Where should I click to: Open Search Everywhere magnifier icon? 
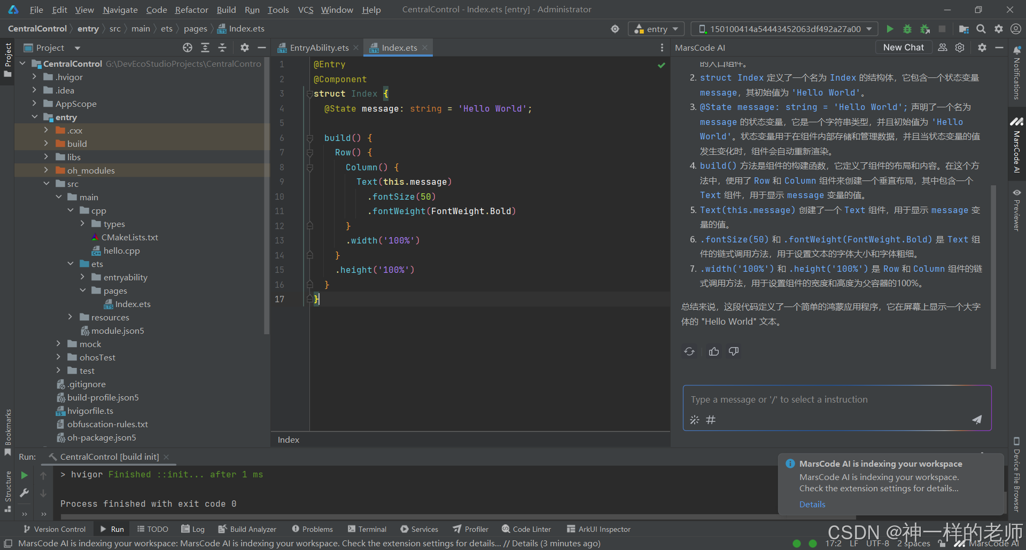click(x=981, y=29)
